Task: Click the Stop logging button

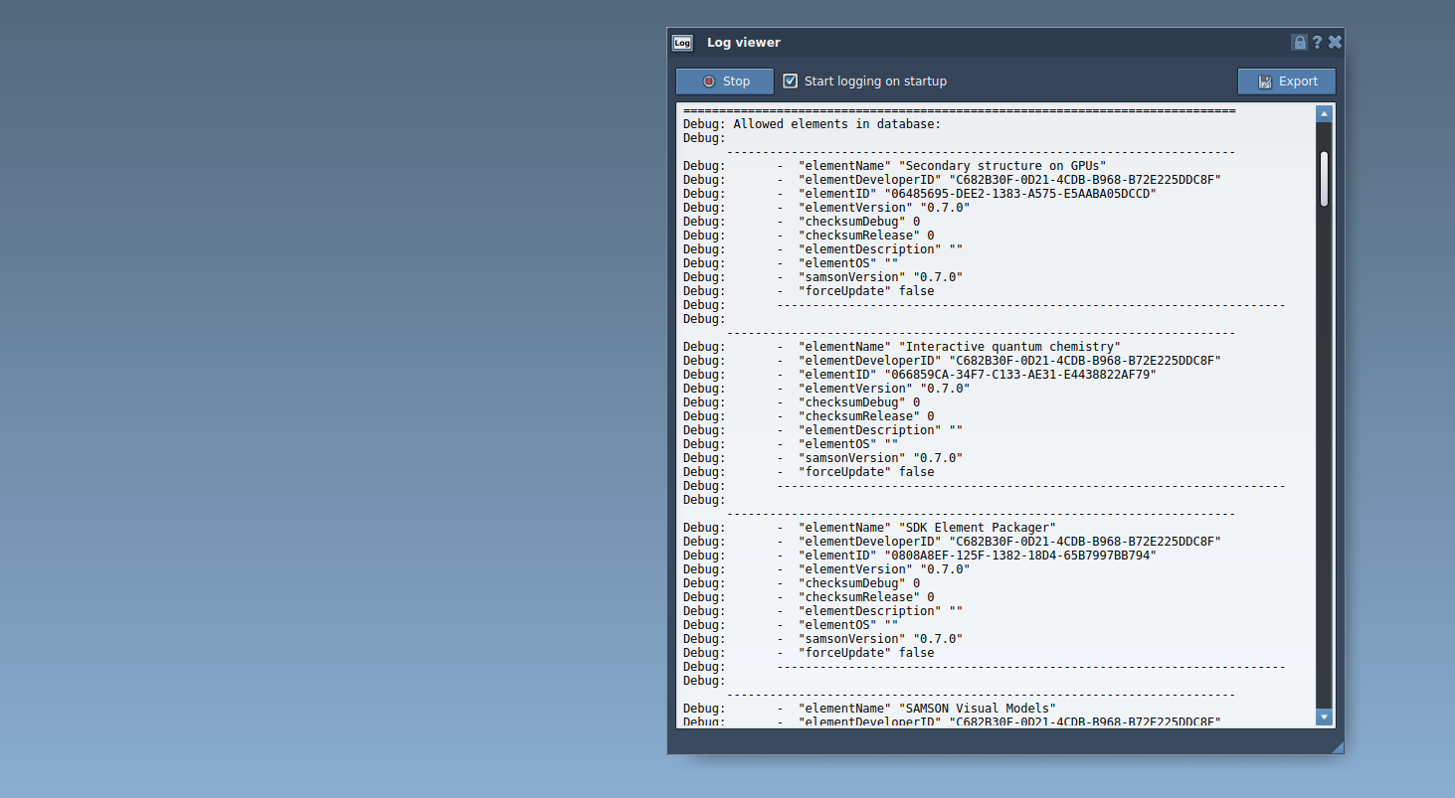Action: tap(725, 81)
